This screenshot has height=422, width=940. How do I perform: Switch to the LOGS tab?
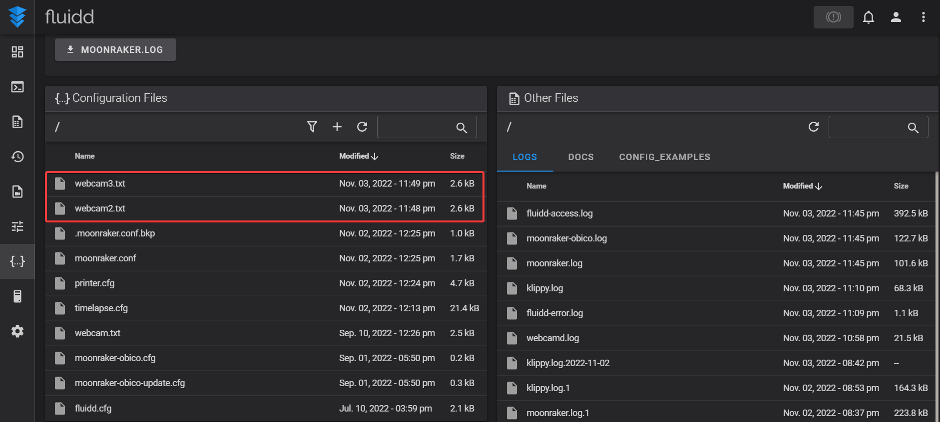525,157
